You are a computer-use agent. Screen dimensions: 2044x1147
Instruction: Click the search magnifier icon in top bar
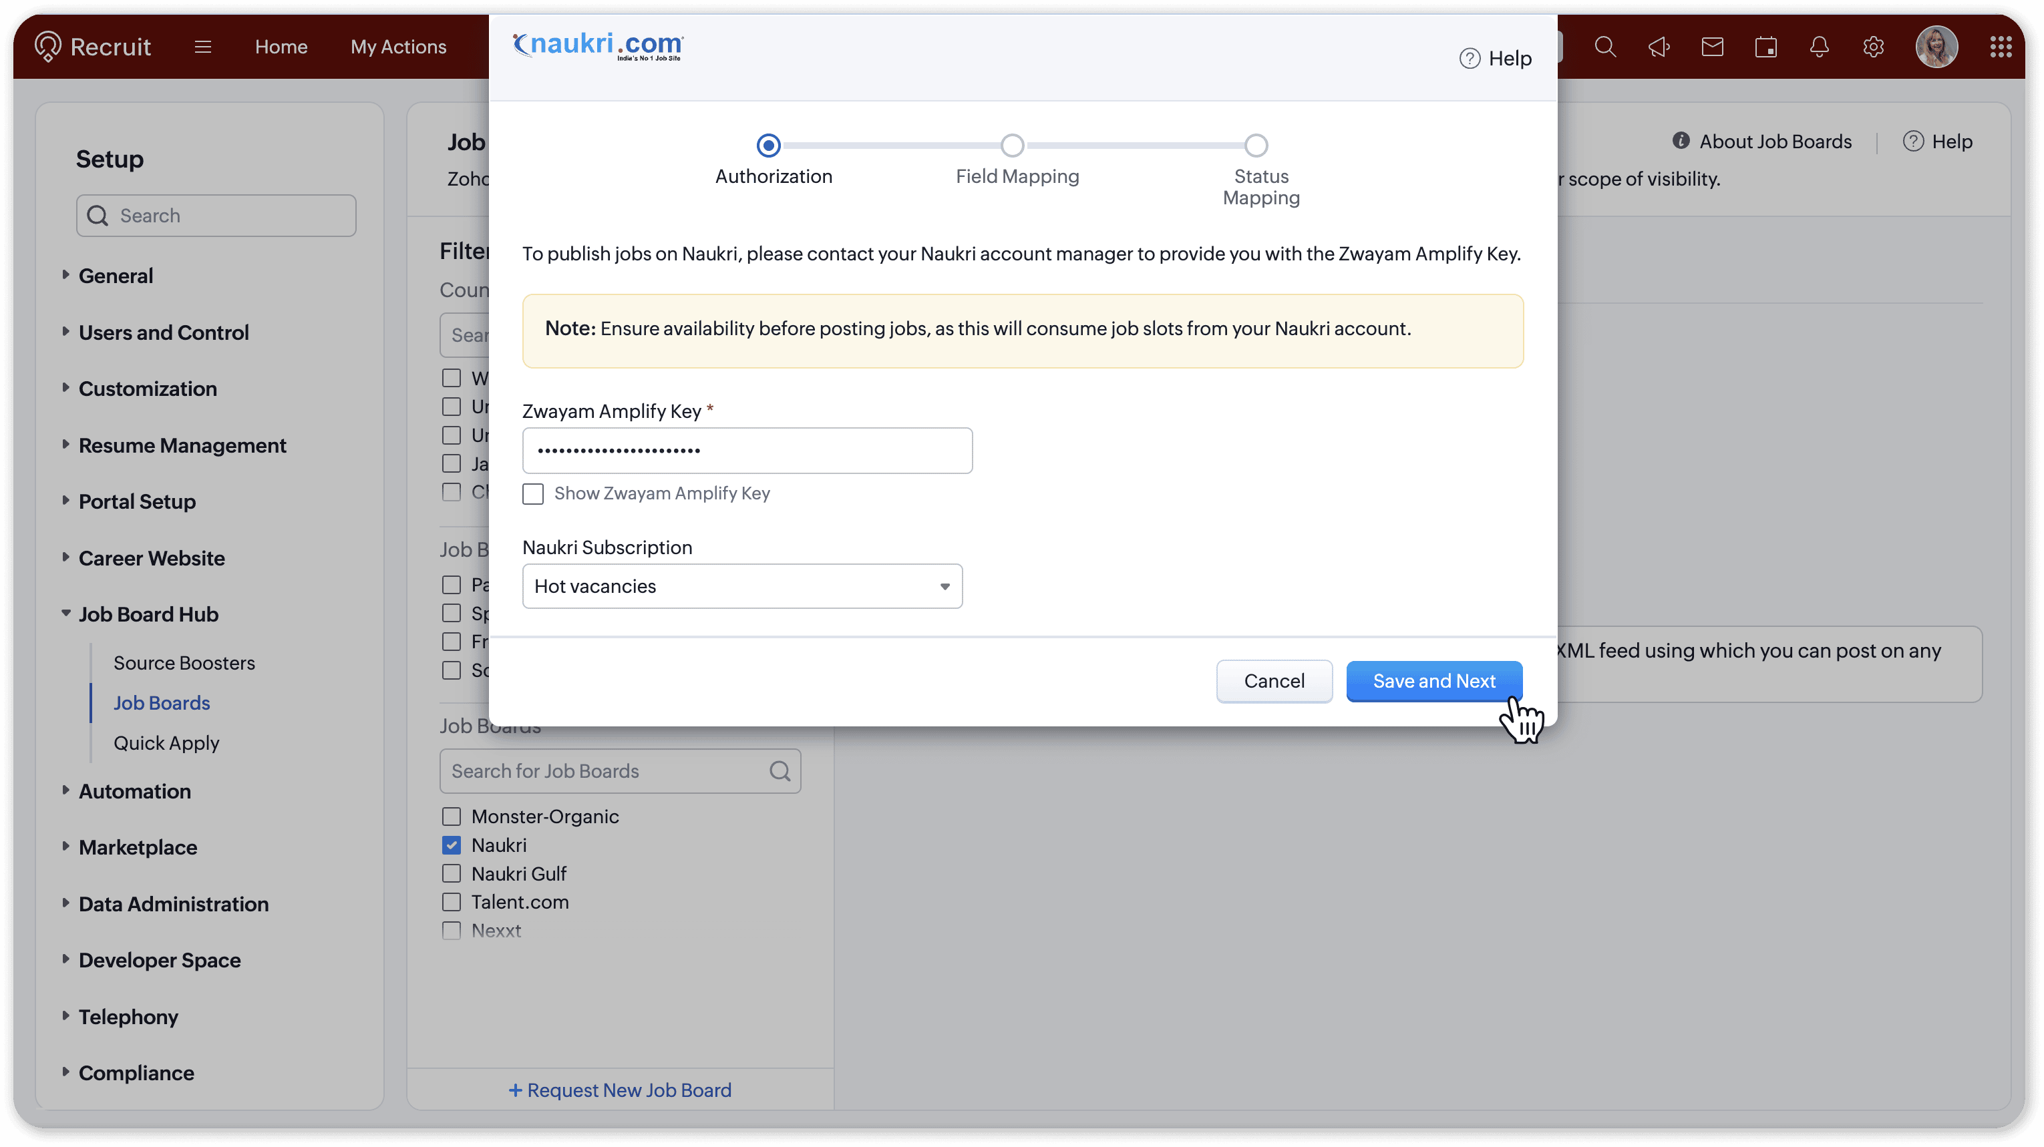pyautogui.click(x=1604, y=47)
